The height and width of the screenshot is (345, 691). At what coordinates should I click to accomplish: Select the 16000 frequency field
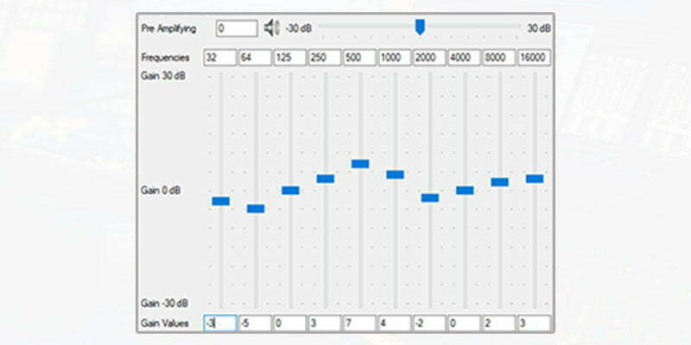[x=534, y=58]
